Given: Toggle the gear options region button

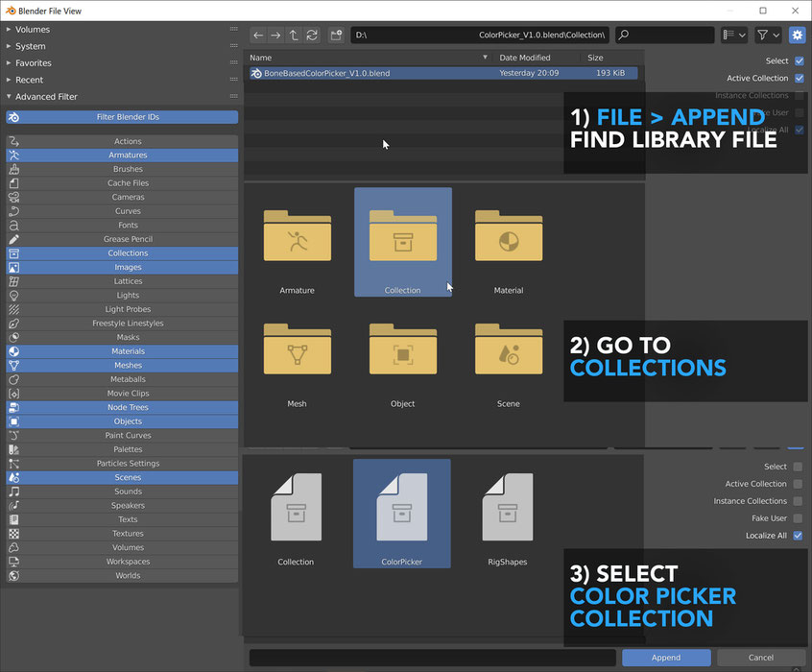Looking at the screenshot, I should point(797,36).
